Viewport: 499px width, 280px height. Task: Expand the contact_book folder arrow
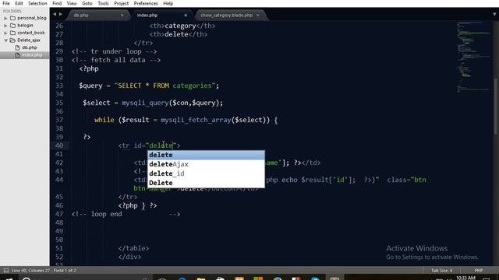5,33
